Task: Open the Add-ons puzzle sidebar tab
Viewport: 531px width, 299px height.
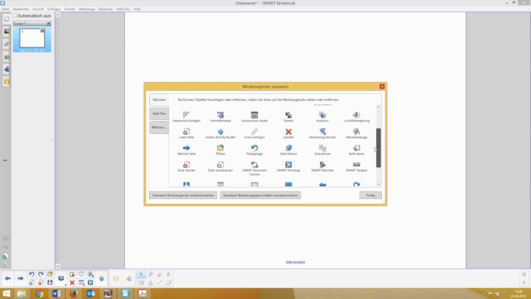Action: click(x=7, y=69)
